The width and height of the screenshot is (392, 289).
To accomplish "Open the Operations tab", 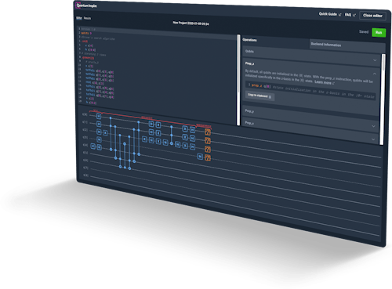I will (x=249, y=40).
